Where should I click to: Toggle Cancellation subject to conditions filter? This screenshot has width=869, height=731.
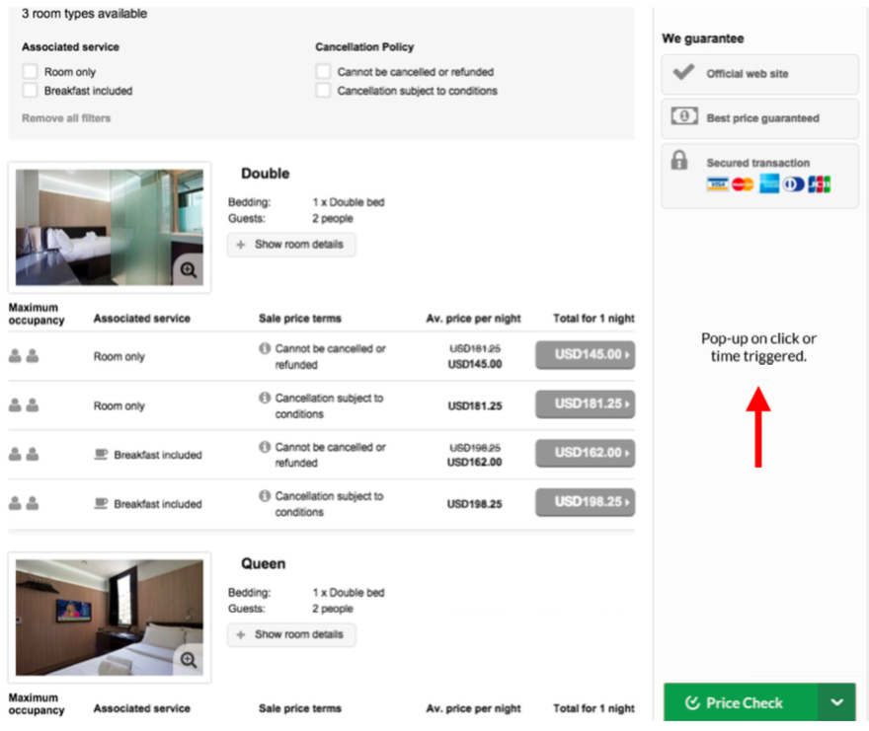coord(323,91)
